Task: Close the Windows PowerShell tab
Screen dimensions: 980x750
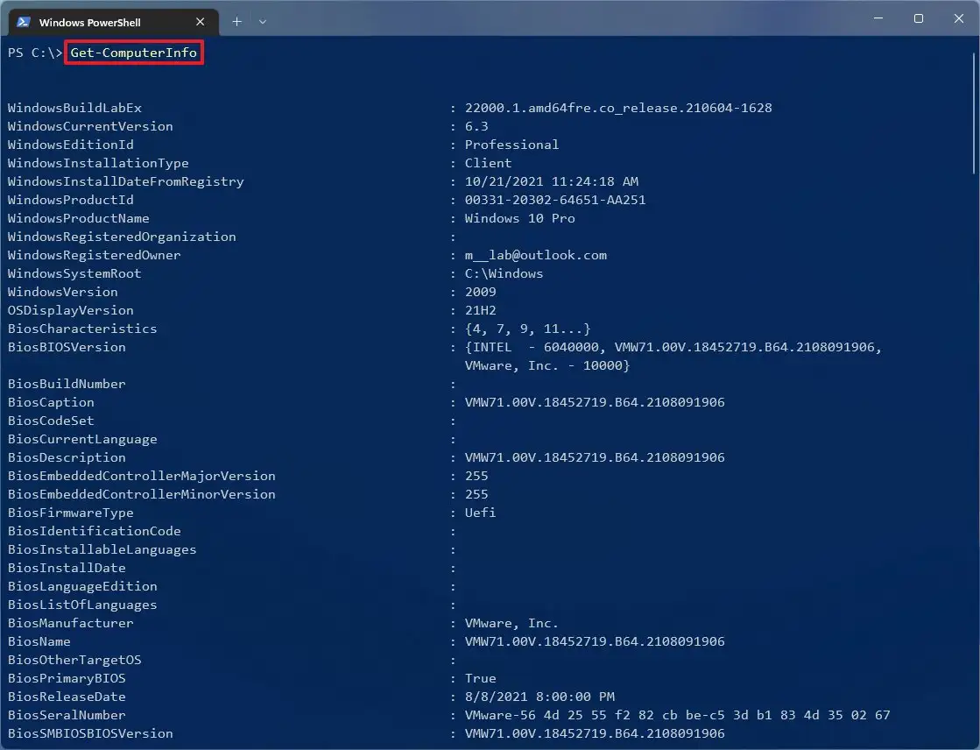Action: pos(201,21)
